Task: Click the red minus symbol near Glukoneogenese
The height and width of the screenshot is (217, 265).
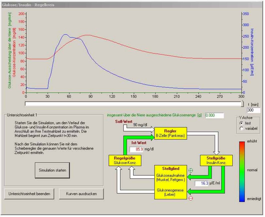Action: click(191, 199)
